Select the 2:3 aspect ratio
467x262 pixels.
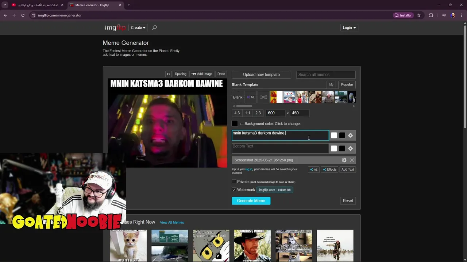coord(258,113)
